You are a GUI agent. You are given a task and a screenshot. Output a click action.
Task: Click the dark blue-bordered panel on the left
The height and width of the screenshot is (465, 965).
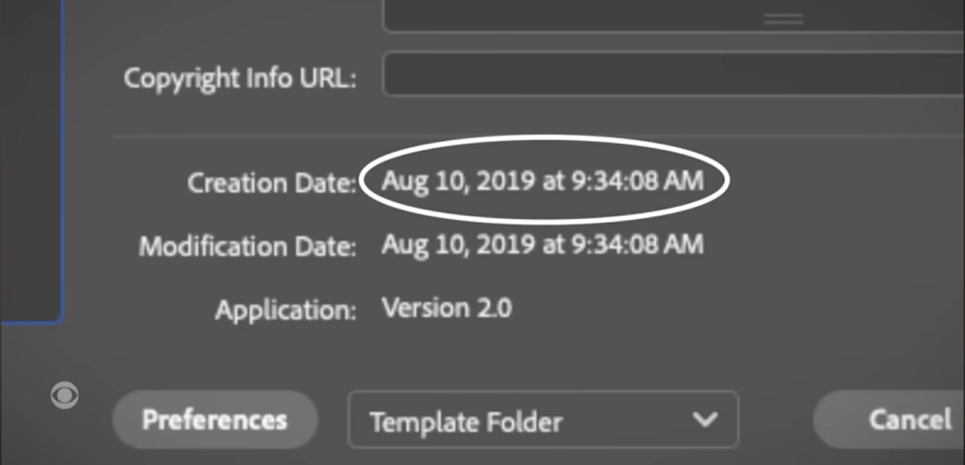28,159
